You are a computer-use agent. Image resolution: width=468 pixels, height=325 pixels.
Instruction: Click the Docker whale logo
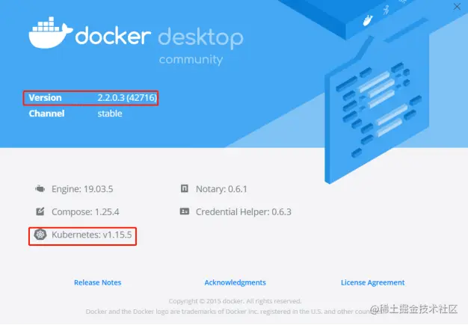click(50, 33)
